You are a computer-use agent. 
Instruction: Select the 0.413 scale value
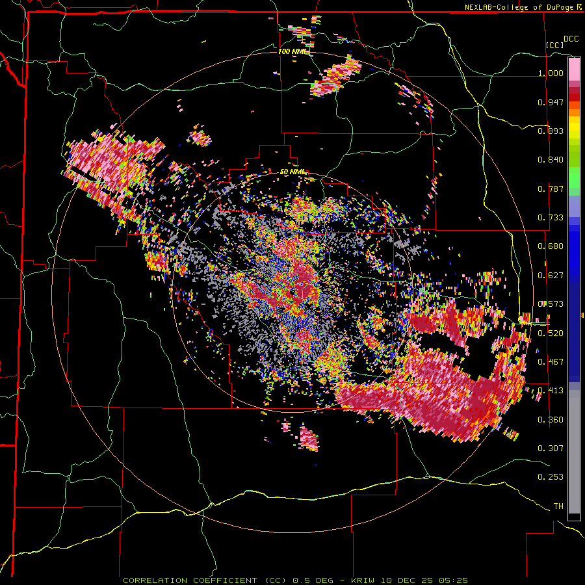[551, 391]
